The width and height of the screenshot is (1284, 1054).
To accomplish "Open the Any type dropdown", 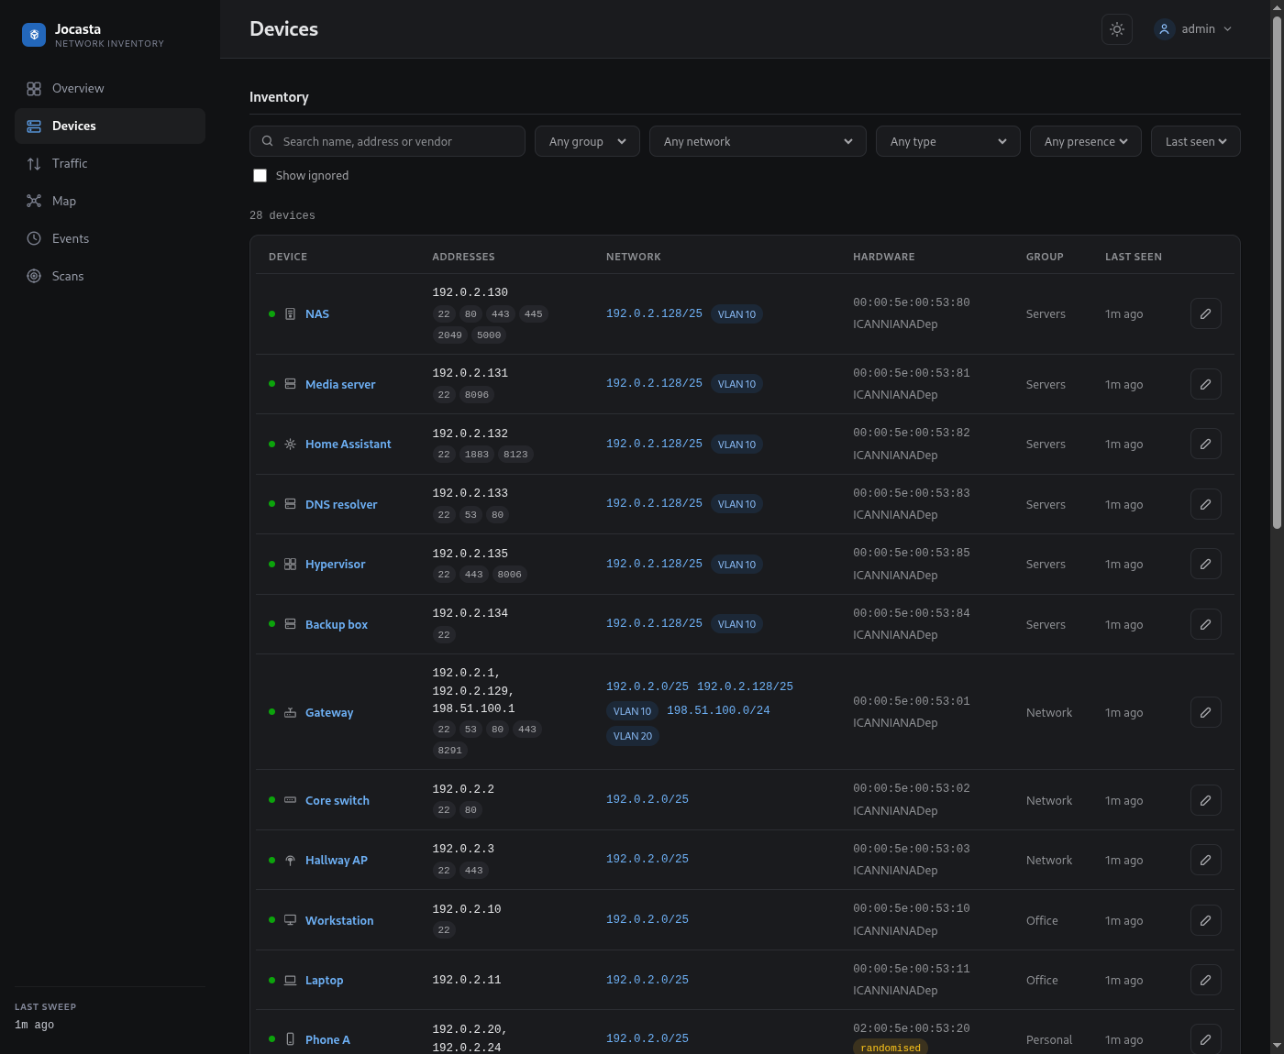I will (x=948, y=141).
